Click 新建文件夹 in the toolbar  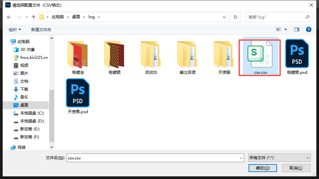41,30
